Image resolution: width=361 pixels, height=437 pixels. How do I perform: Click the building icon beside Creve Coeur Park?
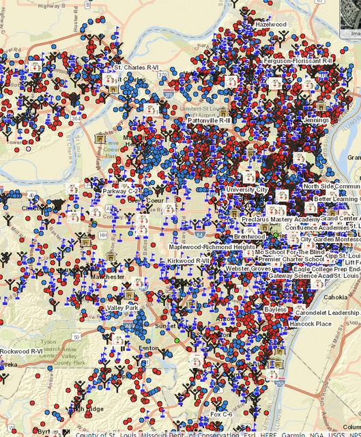pyautogui.click(x=100, y=138)
